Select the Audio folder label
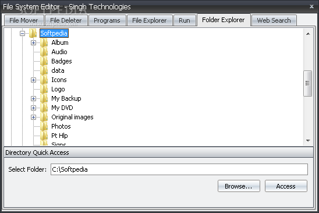 pyautogui.click(x=59, y=52)
